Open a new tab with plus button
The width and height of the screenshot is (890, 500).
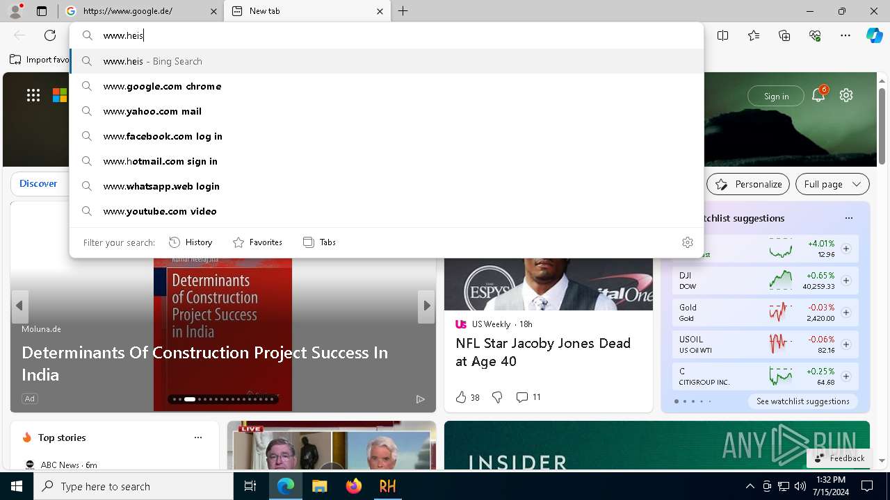(403, 11)
